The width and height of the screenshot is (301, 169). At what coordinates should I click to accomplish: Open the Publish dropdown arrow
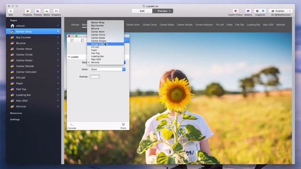point(290,11)
